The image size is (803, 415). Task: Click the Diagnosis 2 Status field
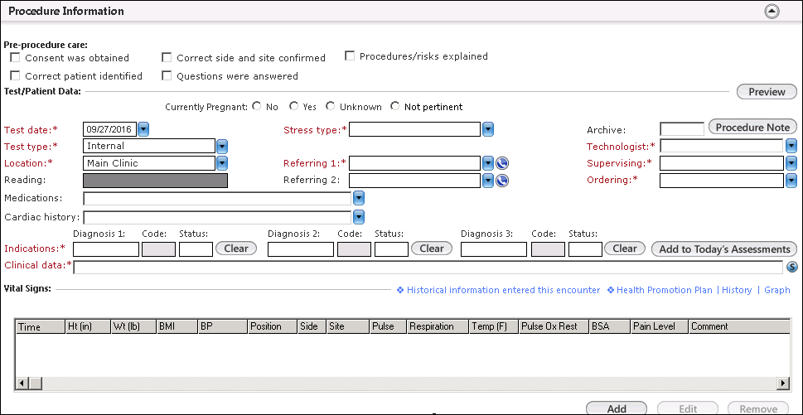click(x=391, y=249)
